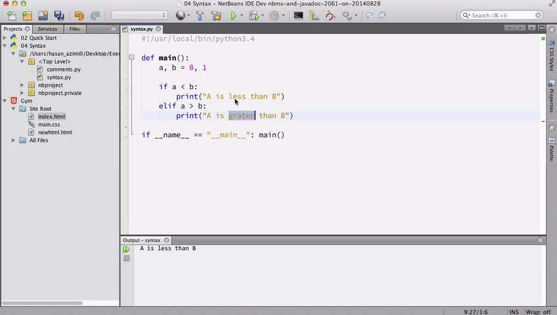The image size is (557, 315).
Task: Open the terminal icon in toolbar
Action: point(298,16)
